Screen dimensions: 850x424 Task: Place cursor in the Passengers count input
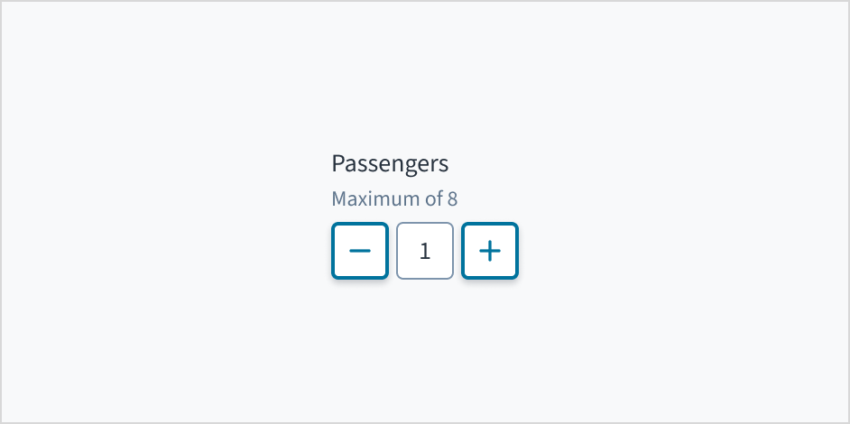425,251
